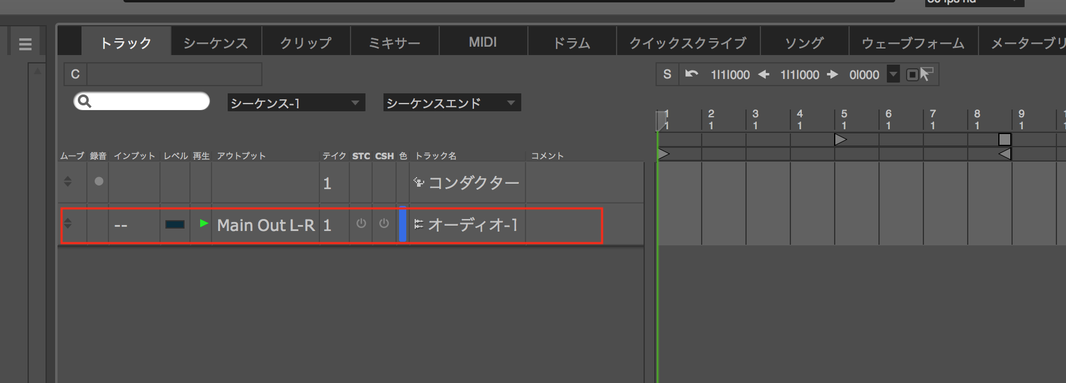Click the search magnifier icon

coord(84,101)
